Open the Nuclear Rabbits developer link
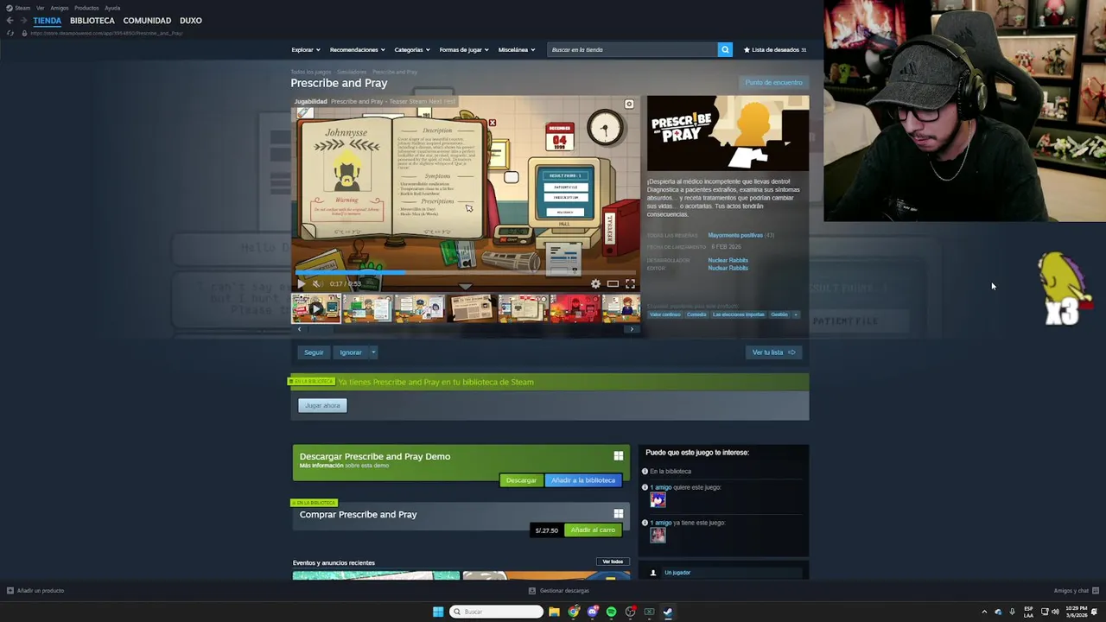 coord(728,260)
